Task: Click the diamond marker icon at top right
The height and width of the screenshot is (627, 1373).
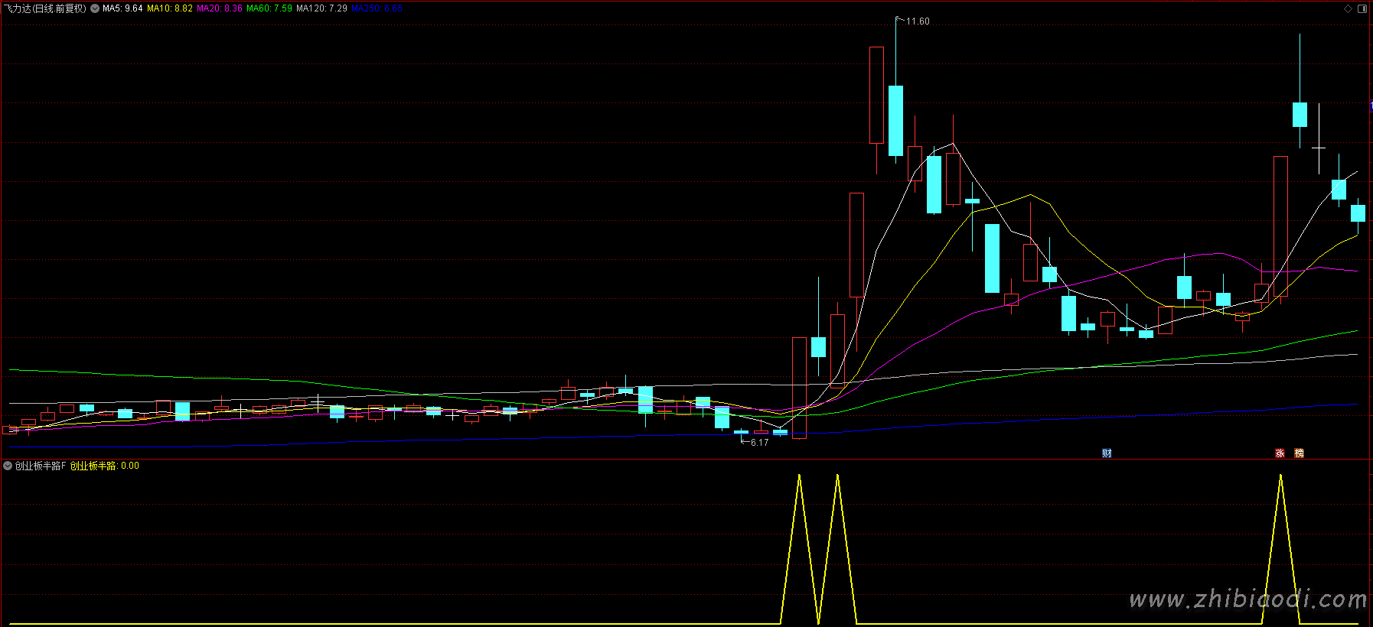Action: [1349, 8]
